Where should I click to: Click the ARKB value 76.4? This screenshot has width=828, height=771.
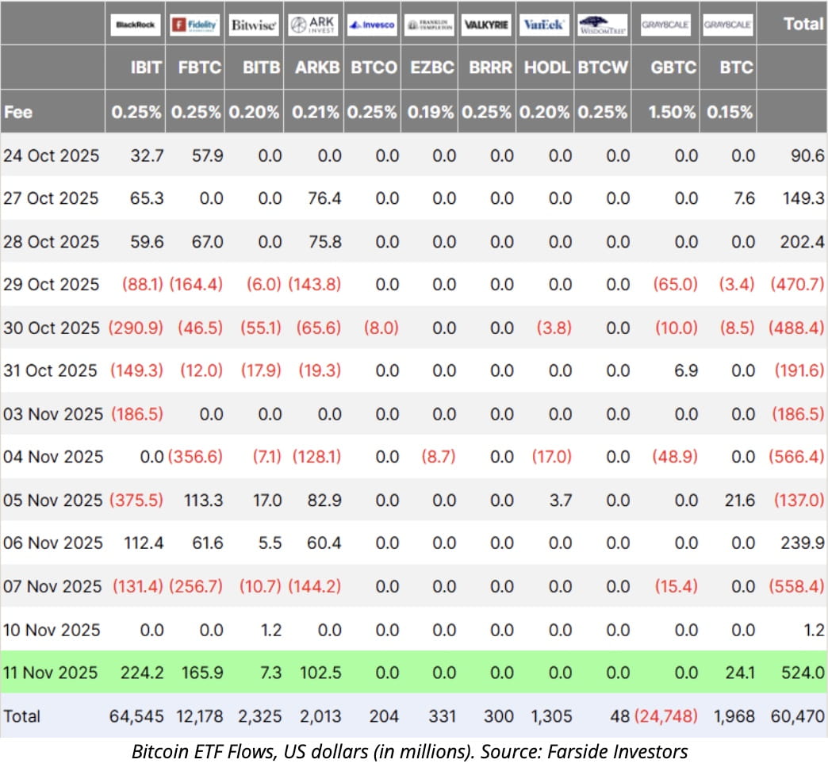[x=324, y=198]
